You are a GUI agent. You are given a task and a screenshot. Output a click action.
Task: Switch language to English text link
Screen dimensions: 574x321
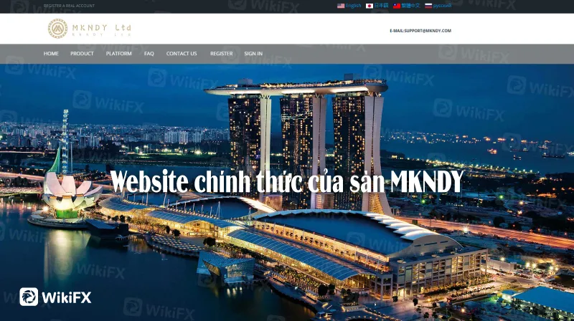[353, 6]
